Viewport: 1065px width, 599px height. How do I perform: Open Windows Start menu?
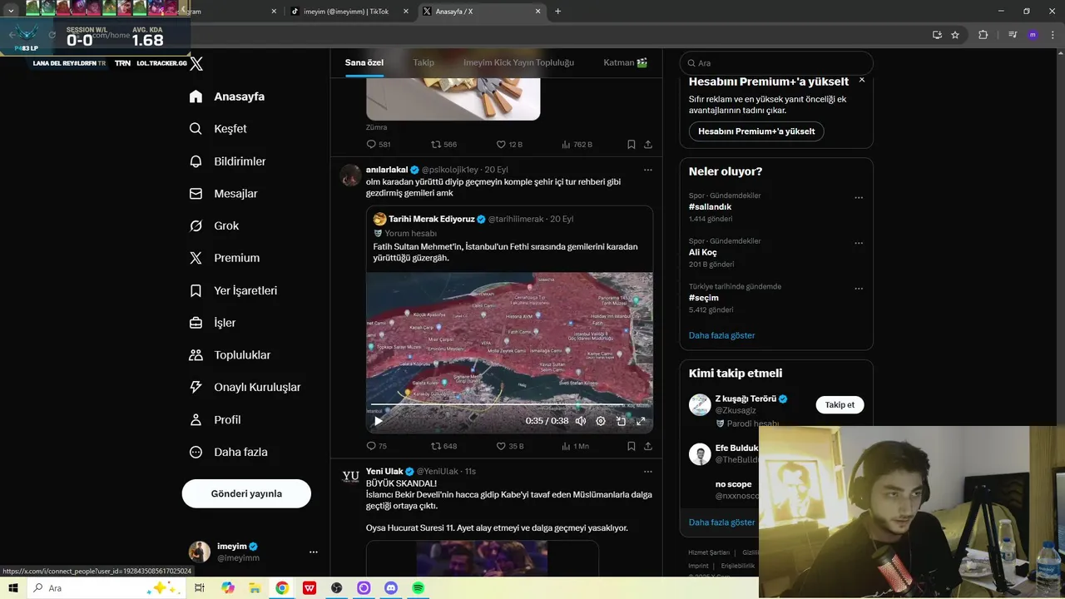point(13,588)
